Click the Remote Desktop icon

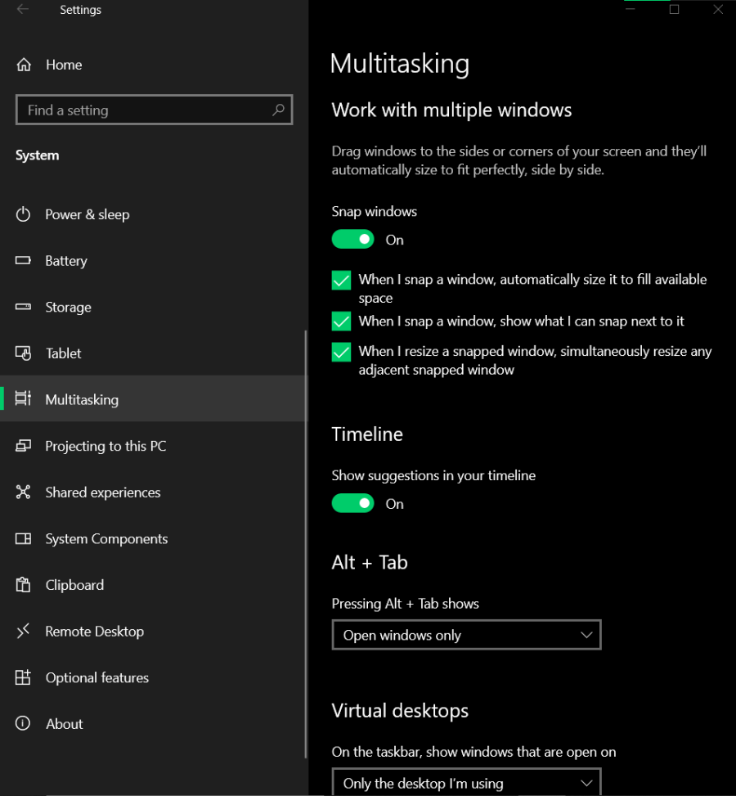point(24,632)
